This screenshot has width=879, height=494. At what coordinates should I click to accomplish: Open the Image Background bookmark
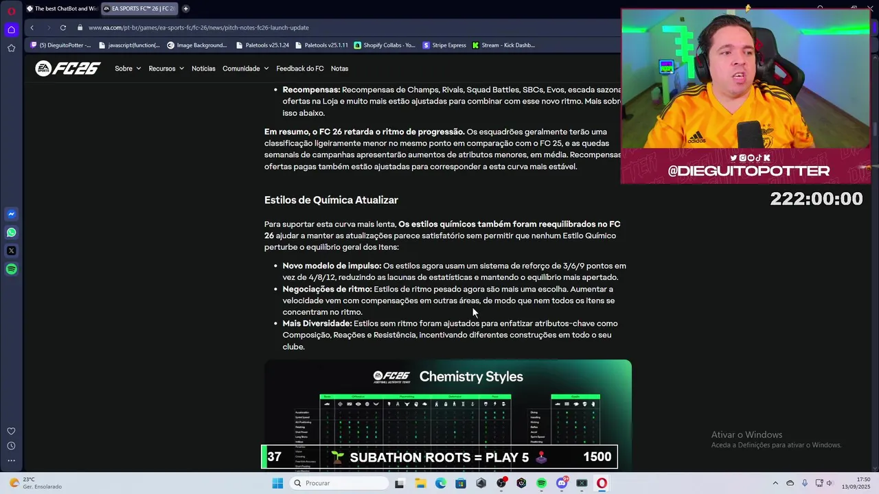pos(197,45)
